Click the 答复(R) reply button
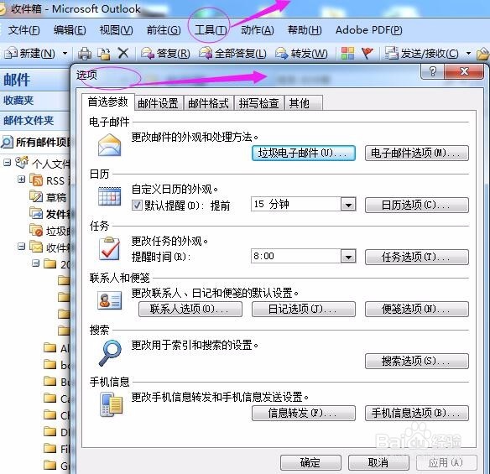490x474 pixels. [x=165, y=54]
